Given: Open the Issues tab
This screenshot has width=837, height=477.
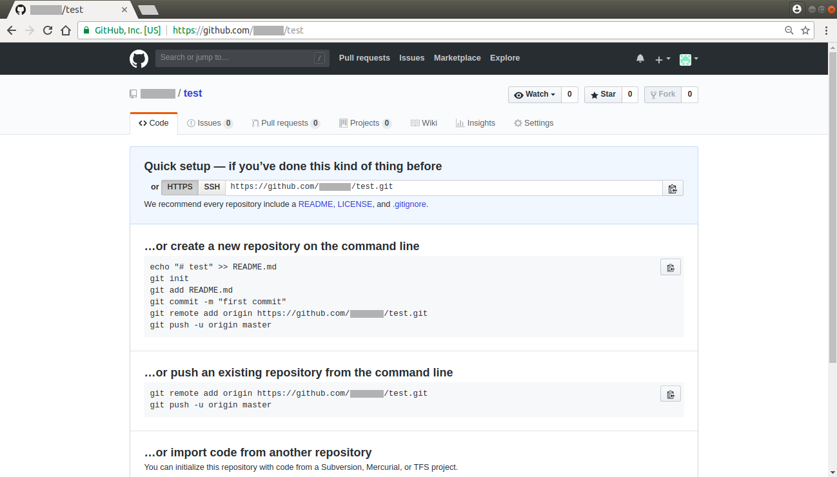Looking at the screenshot, I should pyautogui.click(x=210, y=123).
